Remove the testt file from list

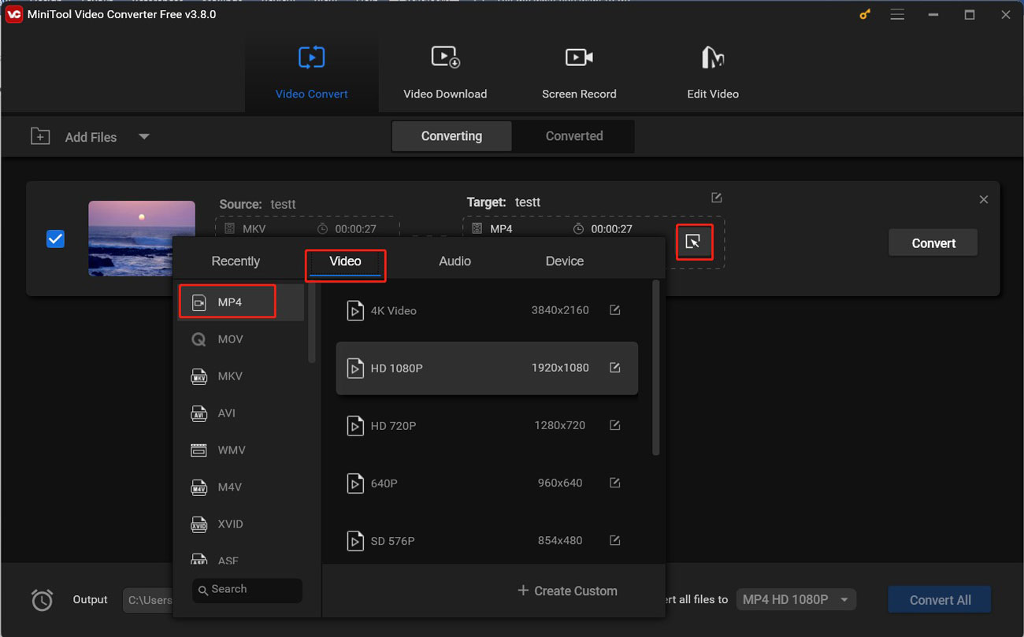coord(983,200)
